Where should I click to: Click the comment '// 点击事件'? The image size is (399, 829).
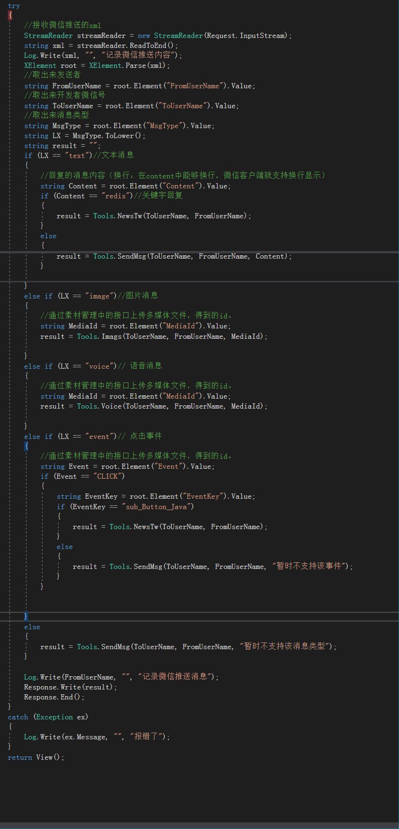tap(140, 436)
